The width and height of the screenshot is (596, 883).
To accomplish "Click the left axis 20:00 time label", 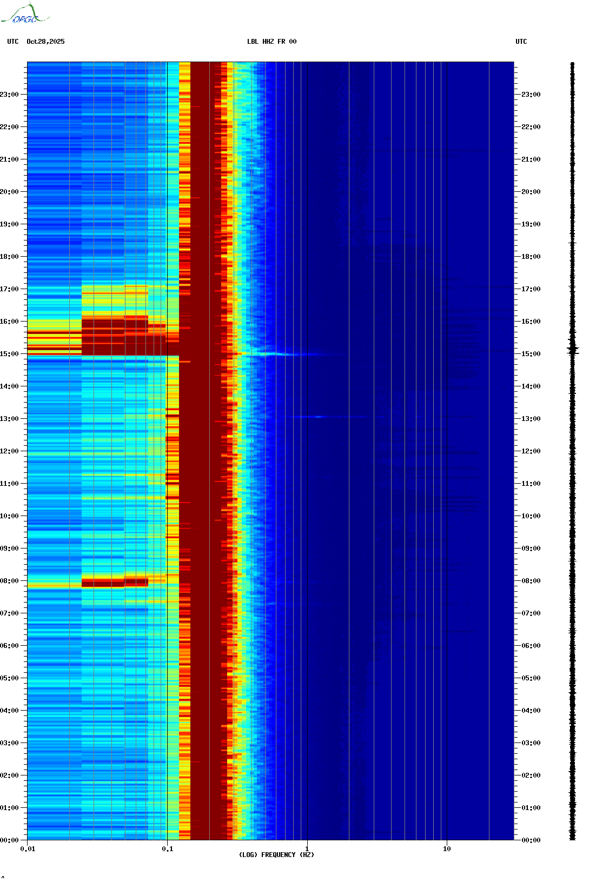I will [x=9, y=192].
